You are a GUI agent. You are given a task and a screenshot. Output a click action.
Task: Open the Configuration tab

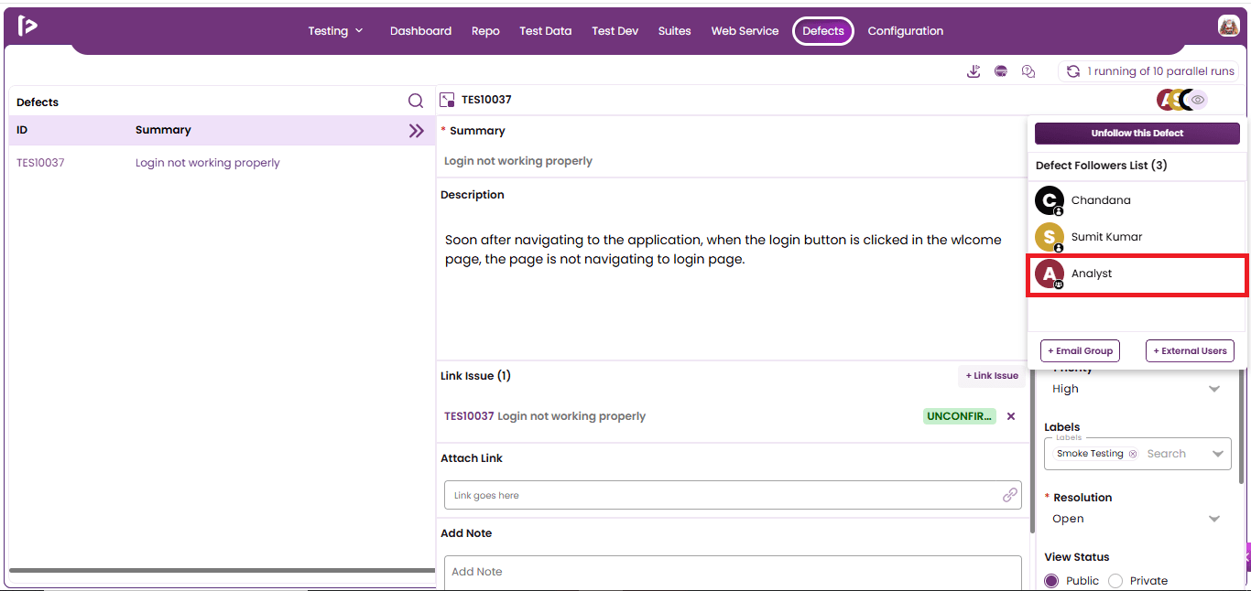[x=906, y=31]
